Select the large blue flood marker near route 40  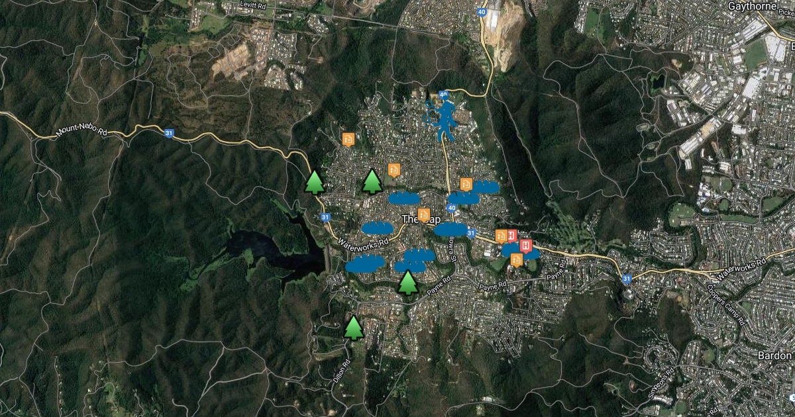click(x=442, y=119)
